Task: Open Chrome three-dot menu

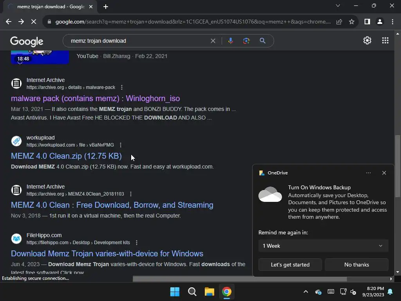Action: point(392,22)
